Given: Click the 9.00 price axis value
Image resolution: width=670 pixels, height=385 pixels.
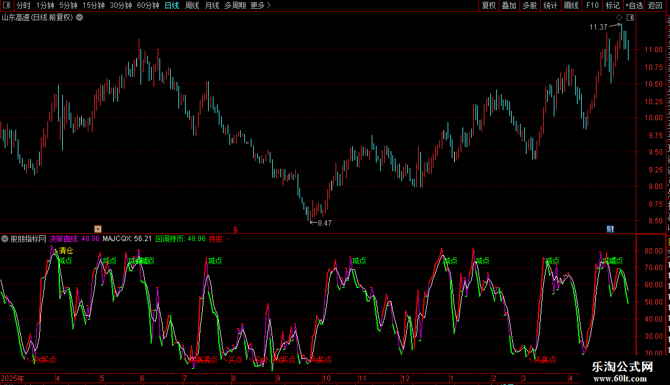Looking at the screenshot, I should [x=655, y=187].
